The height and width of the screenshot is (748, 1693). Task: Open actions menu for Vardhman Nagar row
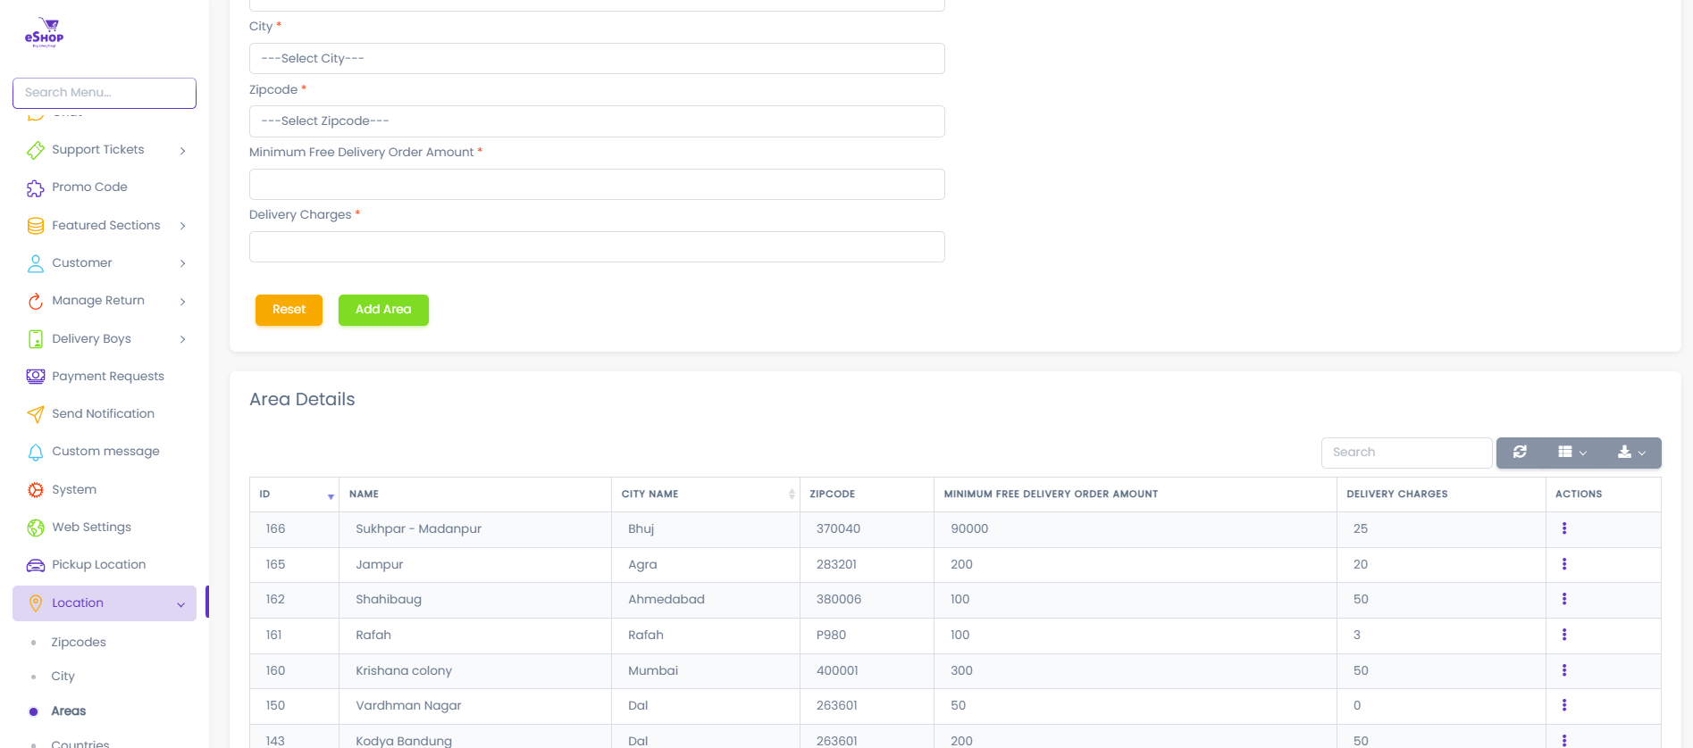coord(1564,705)
